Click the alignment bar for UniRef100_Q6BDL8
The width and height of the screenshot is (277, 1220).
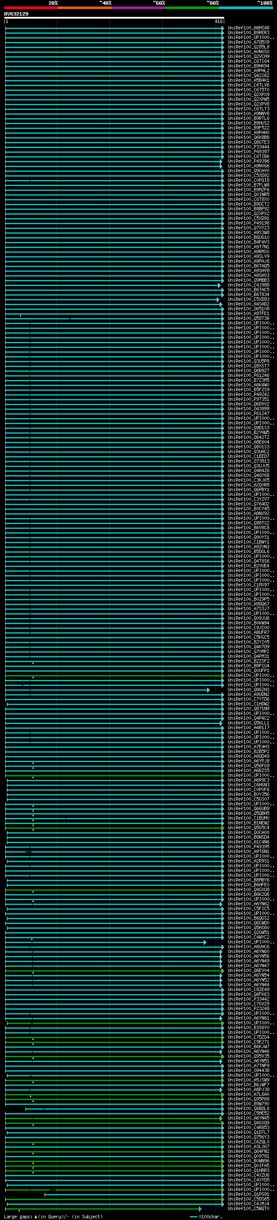click(x=125, y=1108)
